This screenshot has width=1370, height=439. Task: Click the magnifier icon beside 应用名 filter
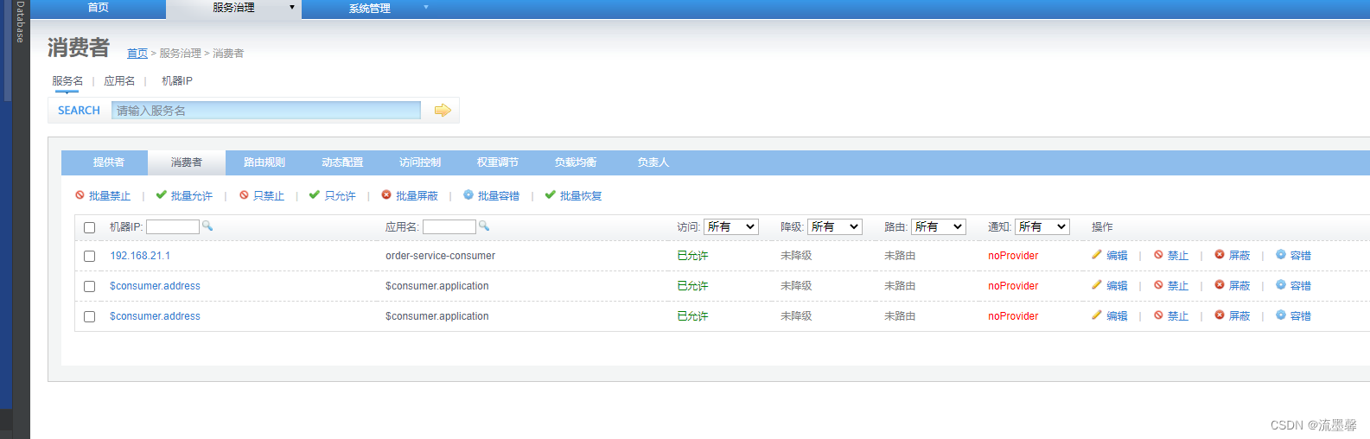[x=484, y=226]
